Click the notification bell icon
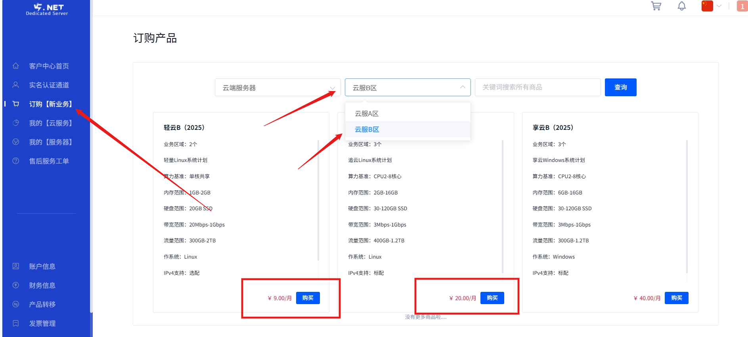This screenshot has width=748, height=337. (x=681, y=6)
